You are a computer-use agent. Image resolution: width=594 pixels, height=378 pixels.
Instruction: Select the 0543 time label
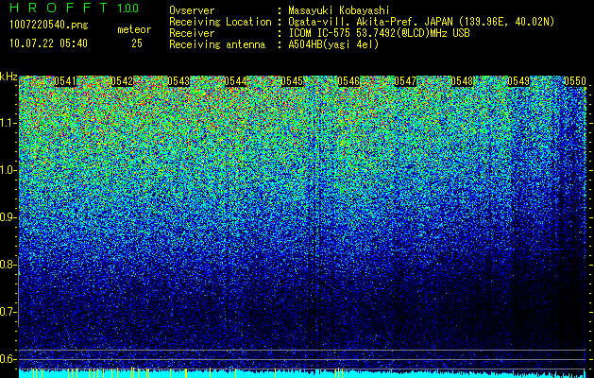click(x=178, y=81)
